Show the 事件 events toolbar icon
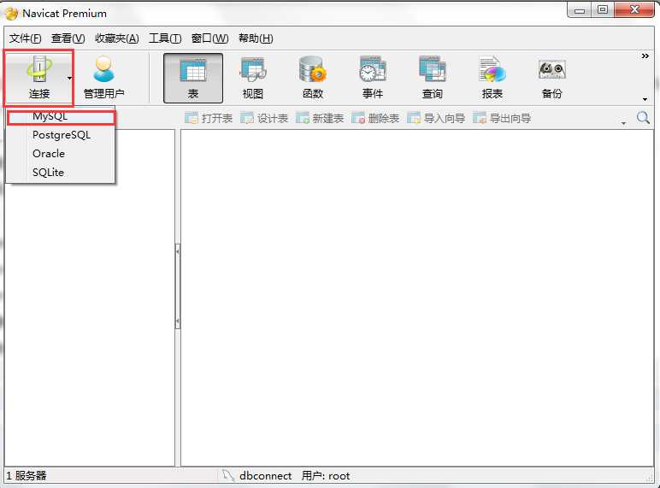This screenshot has height=488, width=660. point(373,79)
